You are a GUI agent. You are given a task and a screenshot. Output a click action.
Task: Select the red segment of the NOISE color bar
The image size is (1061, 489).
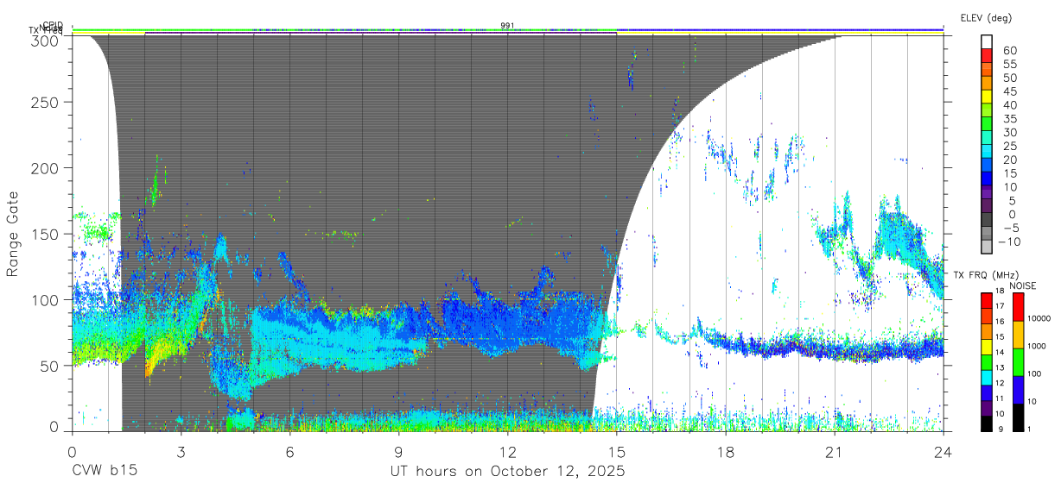click(1018, 307)
